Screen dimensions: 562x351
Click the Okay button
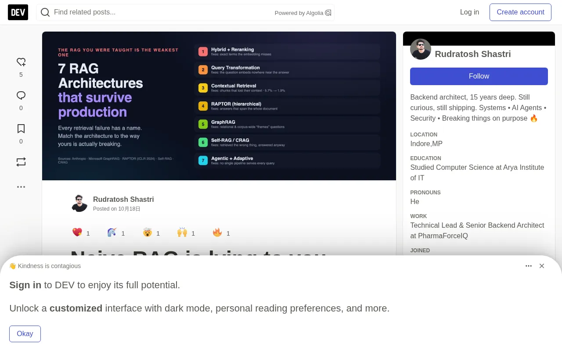tap(25, 334)
